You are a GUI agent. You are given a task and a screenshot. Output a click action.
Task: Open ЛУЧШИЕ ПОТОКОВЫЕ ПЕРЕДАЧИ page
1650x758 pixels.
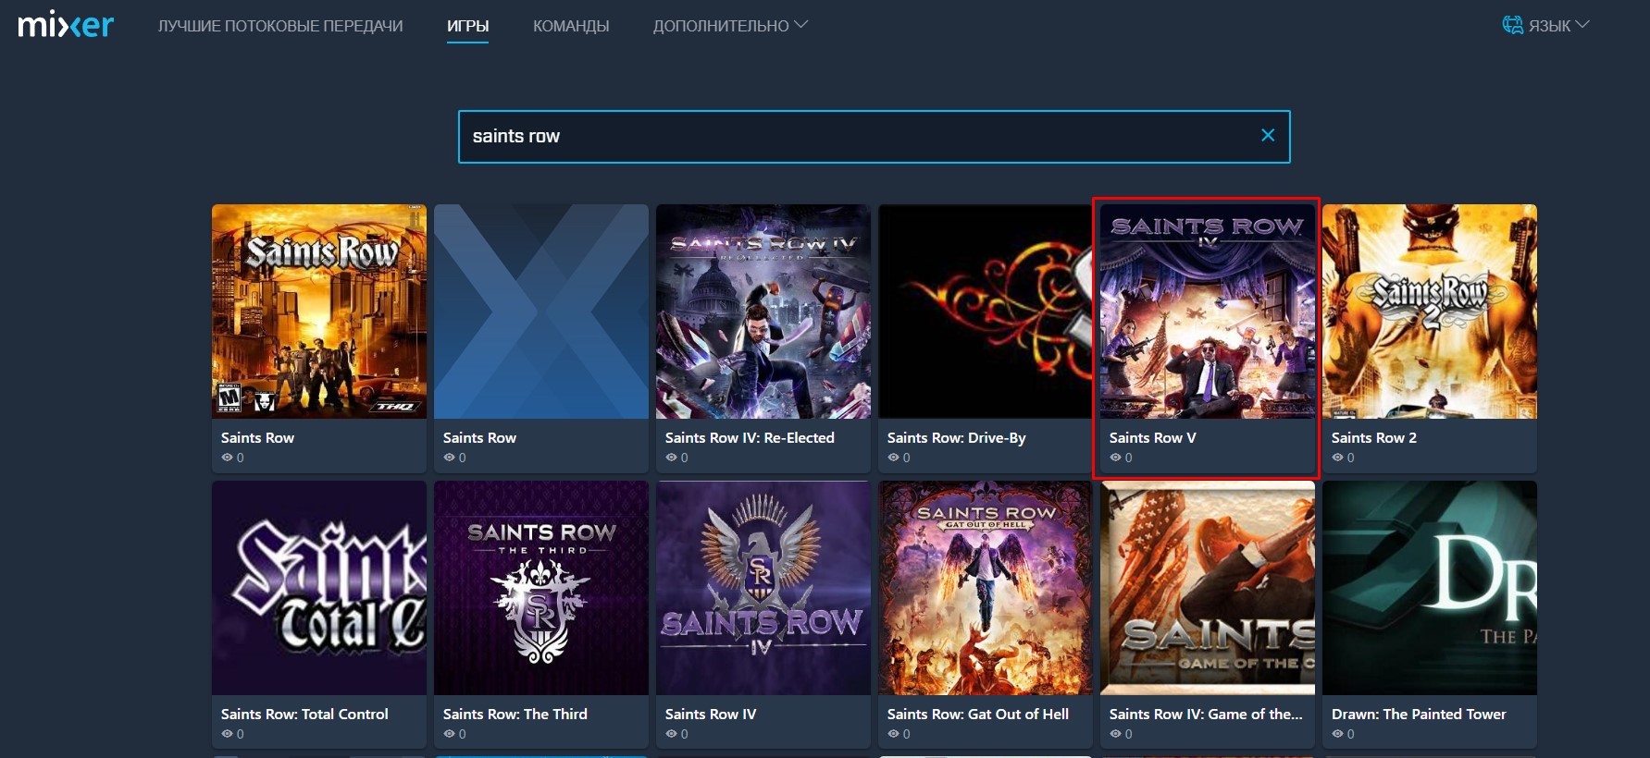[280, 26]
